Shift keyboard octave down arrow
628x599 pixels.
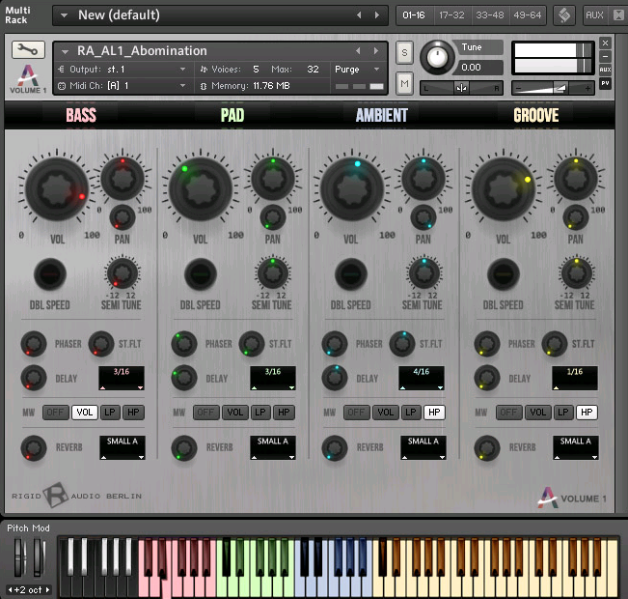click(x=10, y=589)
